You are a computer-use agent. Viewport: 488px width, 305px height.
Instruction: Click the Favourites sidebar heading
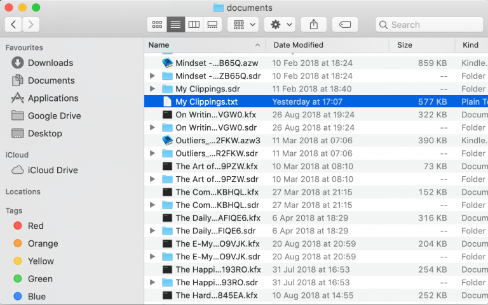24,48
